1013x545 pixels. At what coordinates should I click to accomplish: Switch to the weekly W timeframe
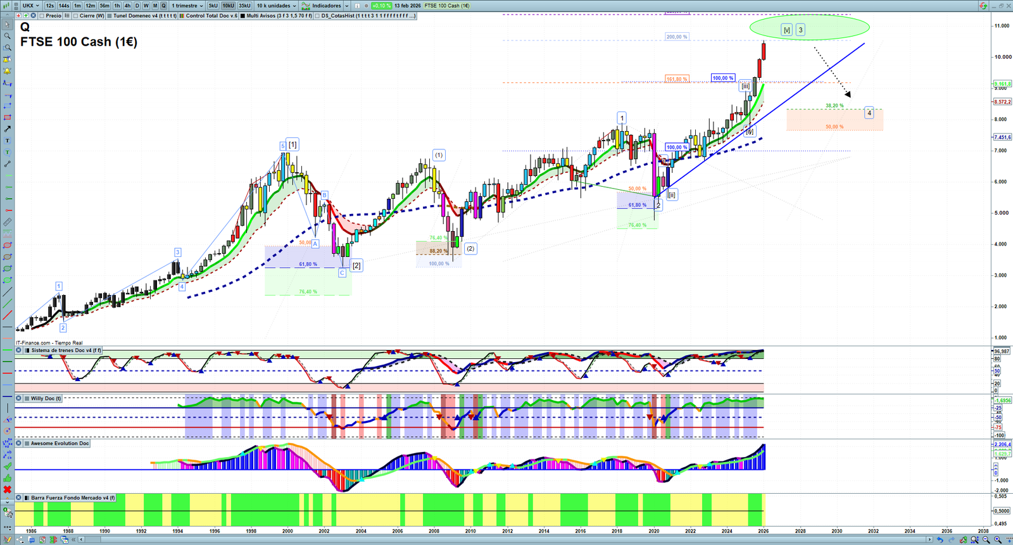click(146, 6)
